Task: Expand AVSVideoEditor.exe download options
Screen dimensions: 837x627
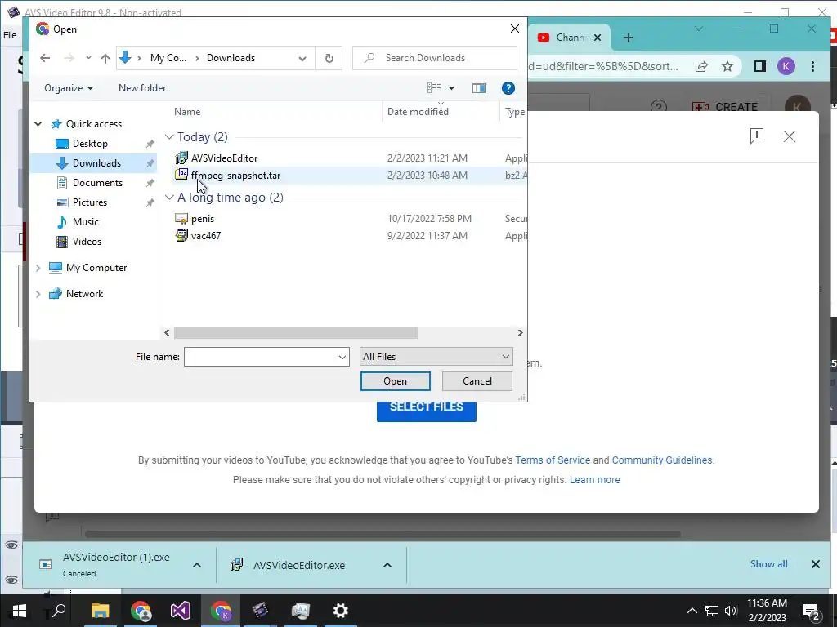Action: pos(387,565)
